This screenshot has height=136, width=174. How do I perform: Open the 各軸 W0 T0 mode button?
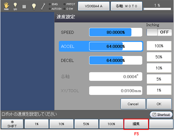pyautogui.click(x=126, y=6)
